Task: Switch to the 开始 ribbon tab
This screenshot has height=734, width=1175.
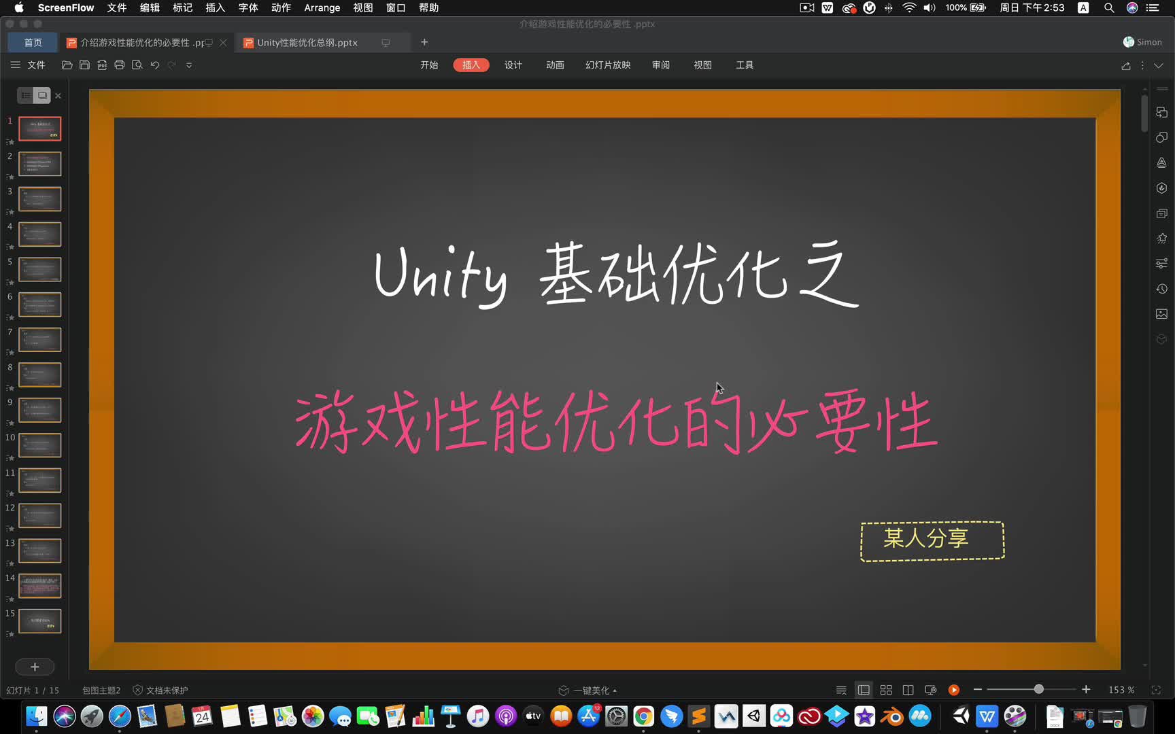Action: [429, 65]
